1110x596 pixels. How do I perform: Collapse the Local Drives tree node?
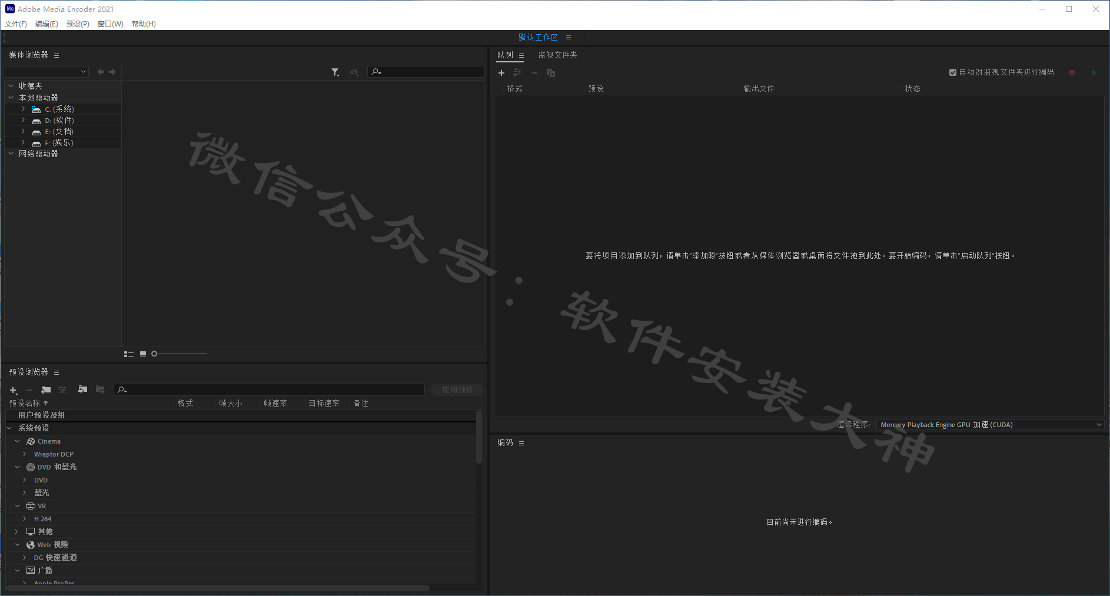tap(11, 98)
